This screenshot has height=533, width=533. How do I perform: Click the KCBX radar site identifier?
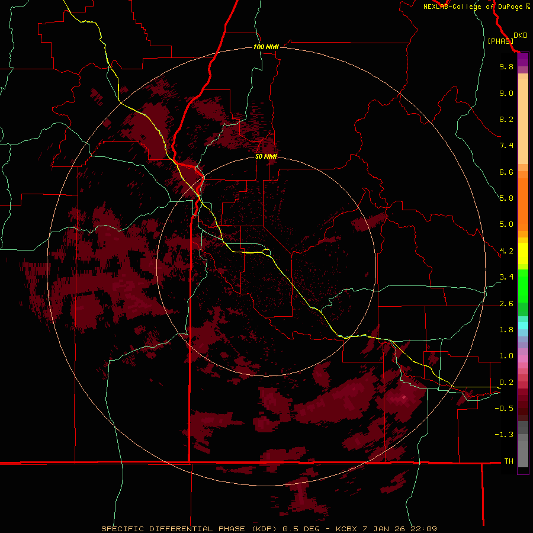point(346,529)
